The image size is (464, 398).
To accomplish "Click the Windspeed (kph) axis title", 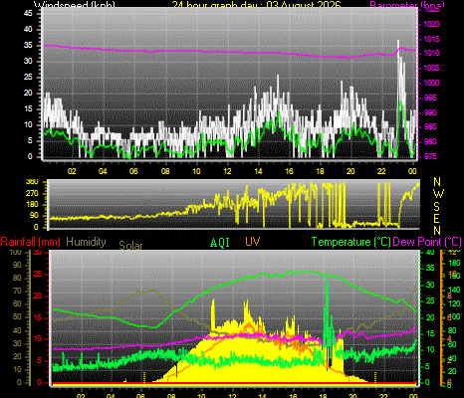I will tap(75, 5).
